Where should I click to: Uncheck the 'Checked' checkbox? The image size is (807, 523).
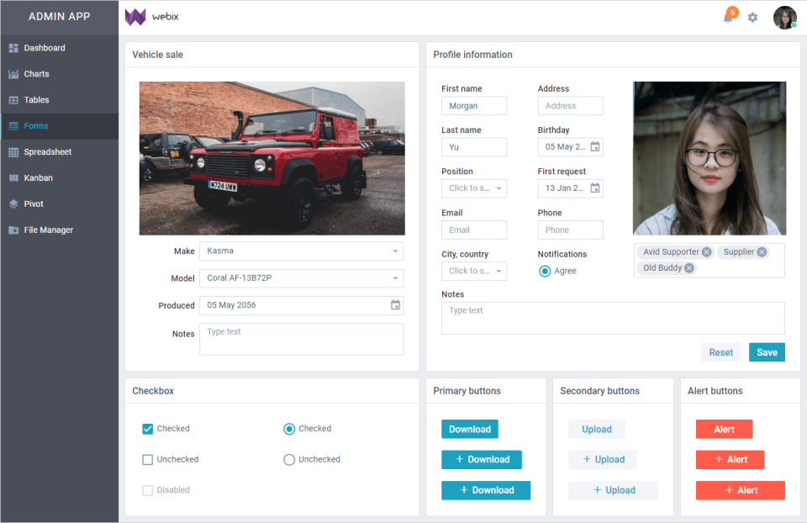(x=148, y=429)
